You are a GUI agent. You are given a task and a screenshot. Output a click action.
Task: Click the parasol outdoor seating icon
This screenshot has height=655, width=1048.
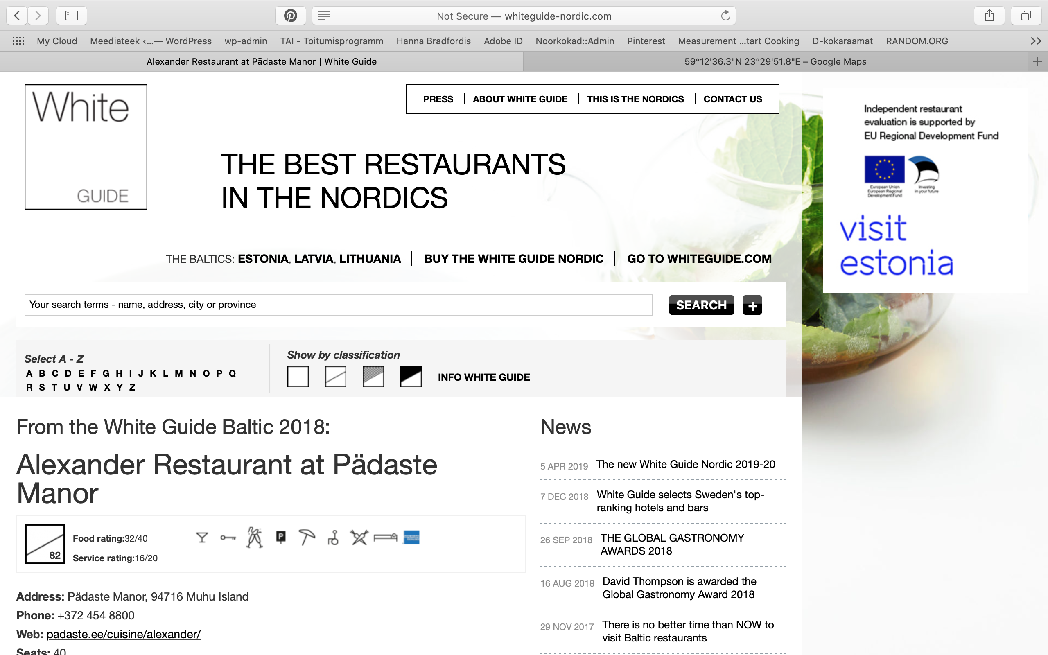[307, 537]
